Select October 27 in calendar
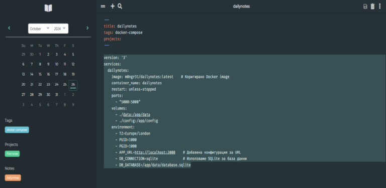Image resolution: width=386 pixels, height=188 pixels. (24, 95)
